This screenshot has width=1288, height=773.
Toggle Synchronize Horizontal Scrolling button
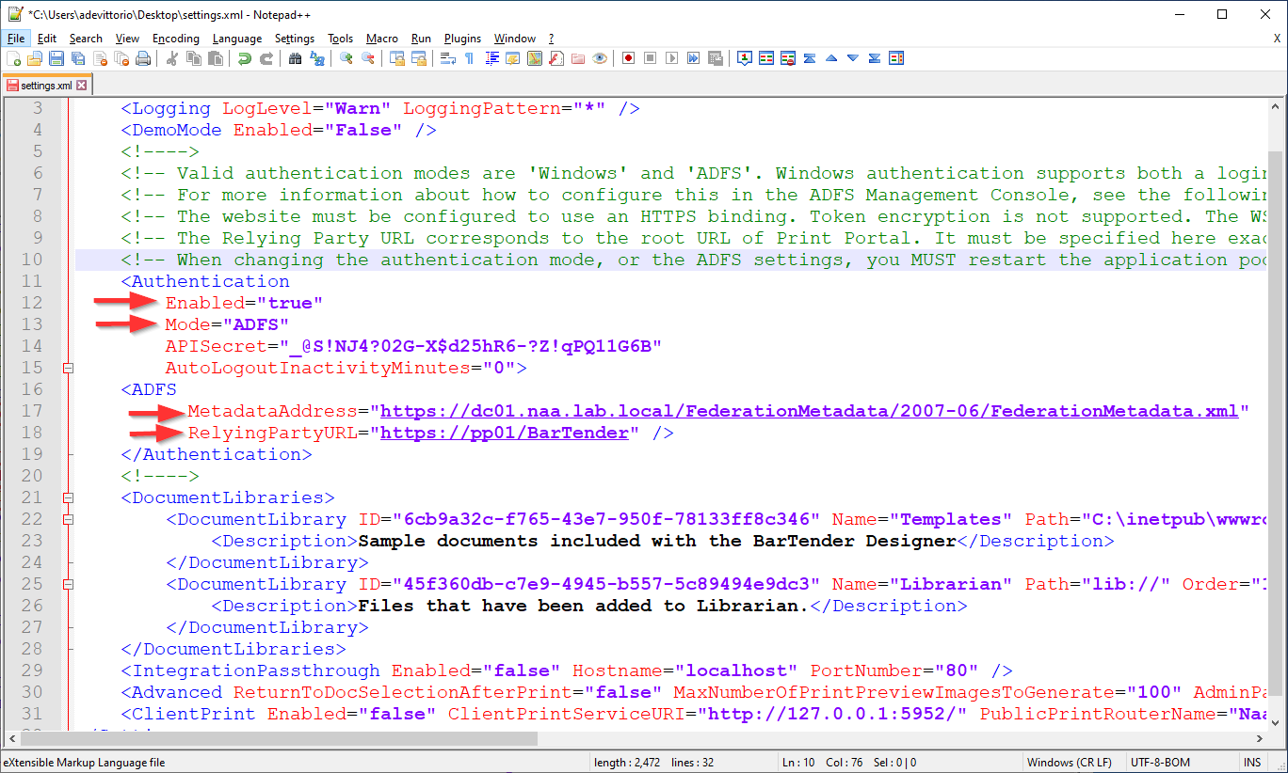coord(419,58)
